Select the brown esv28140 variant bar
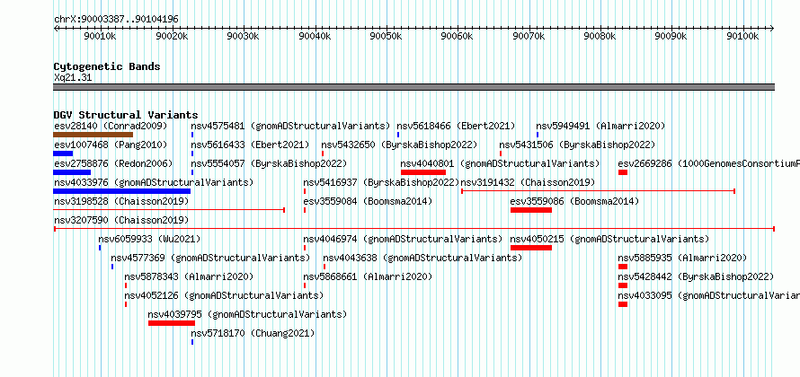The width and height of the screenshot is (800, 377). [x=93, y=135]
